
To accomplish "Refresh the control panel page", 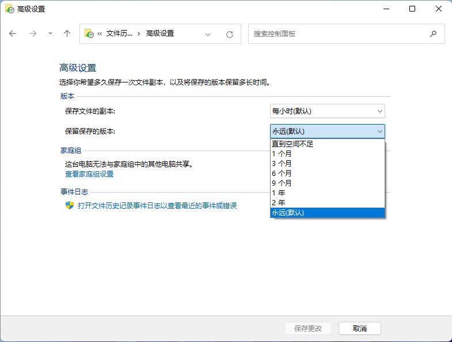I will pyautogui.click(x=229, y=34).
